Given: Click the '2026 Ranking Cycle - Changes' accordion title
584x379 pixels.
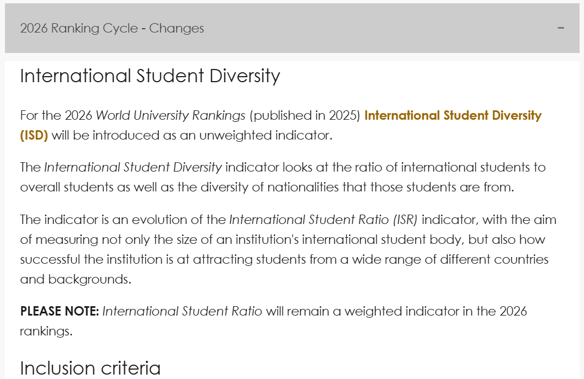Looking at the screenshot, I should pos(112,28).
